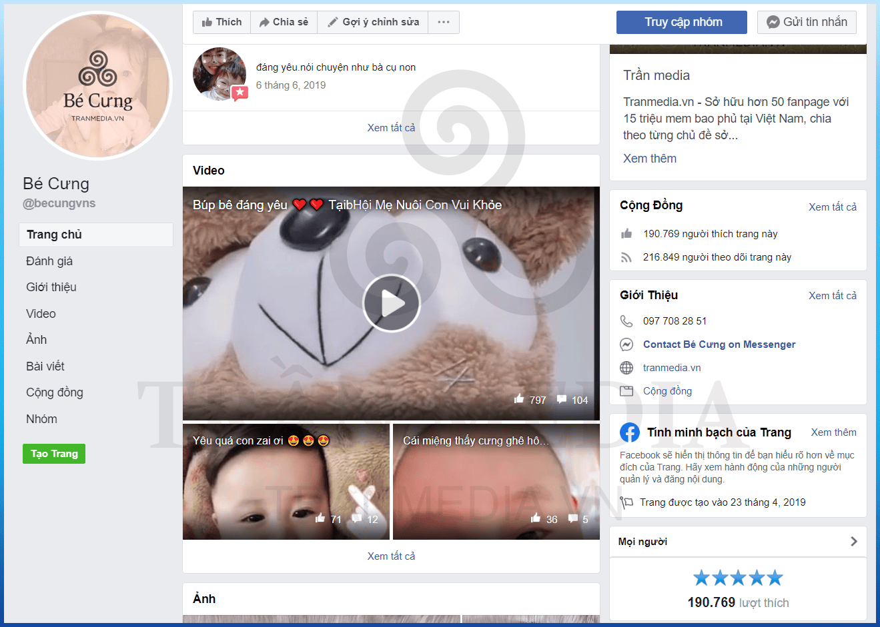Open Ảnh in the sidebar
Screen dimensions: 880x627
coord(37,340)
